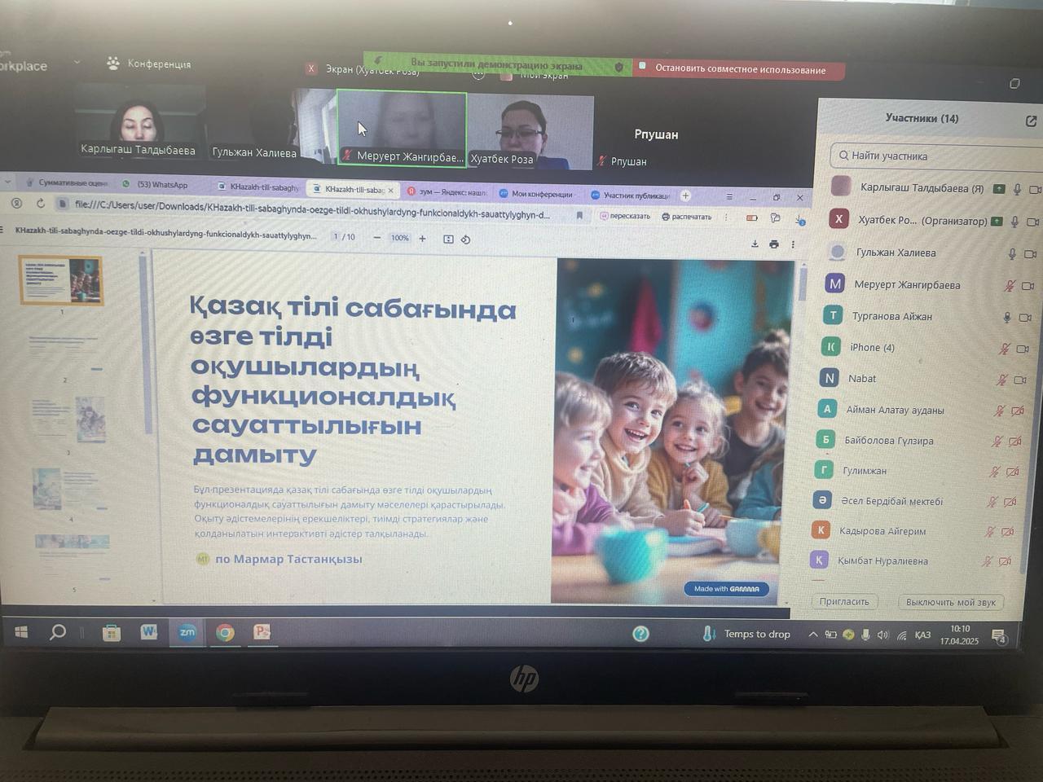1043x782 pixels.
Task: Toggle microphone for Гульжан Халиева
Action: (1012, 253)
